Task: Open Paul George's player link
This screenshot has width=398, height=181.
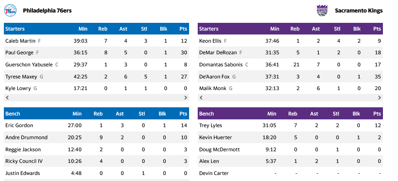Action: pyautogui.click(x=19, y=53)
